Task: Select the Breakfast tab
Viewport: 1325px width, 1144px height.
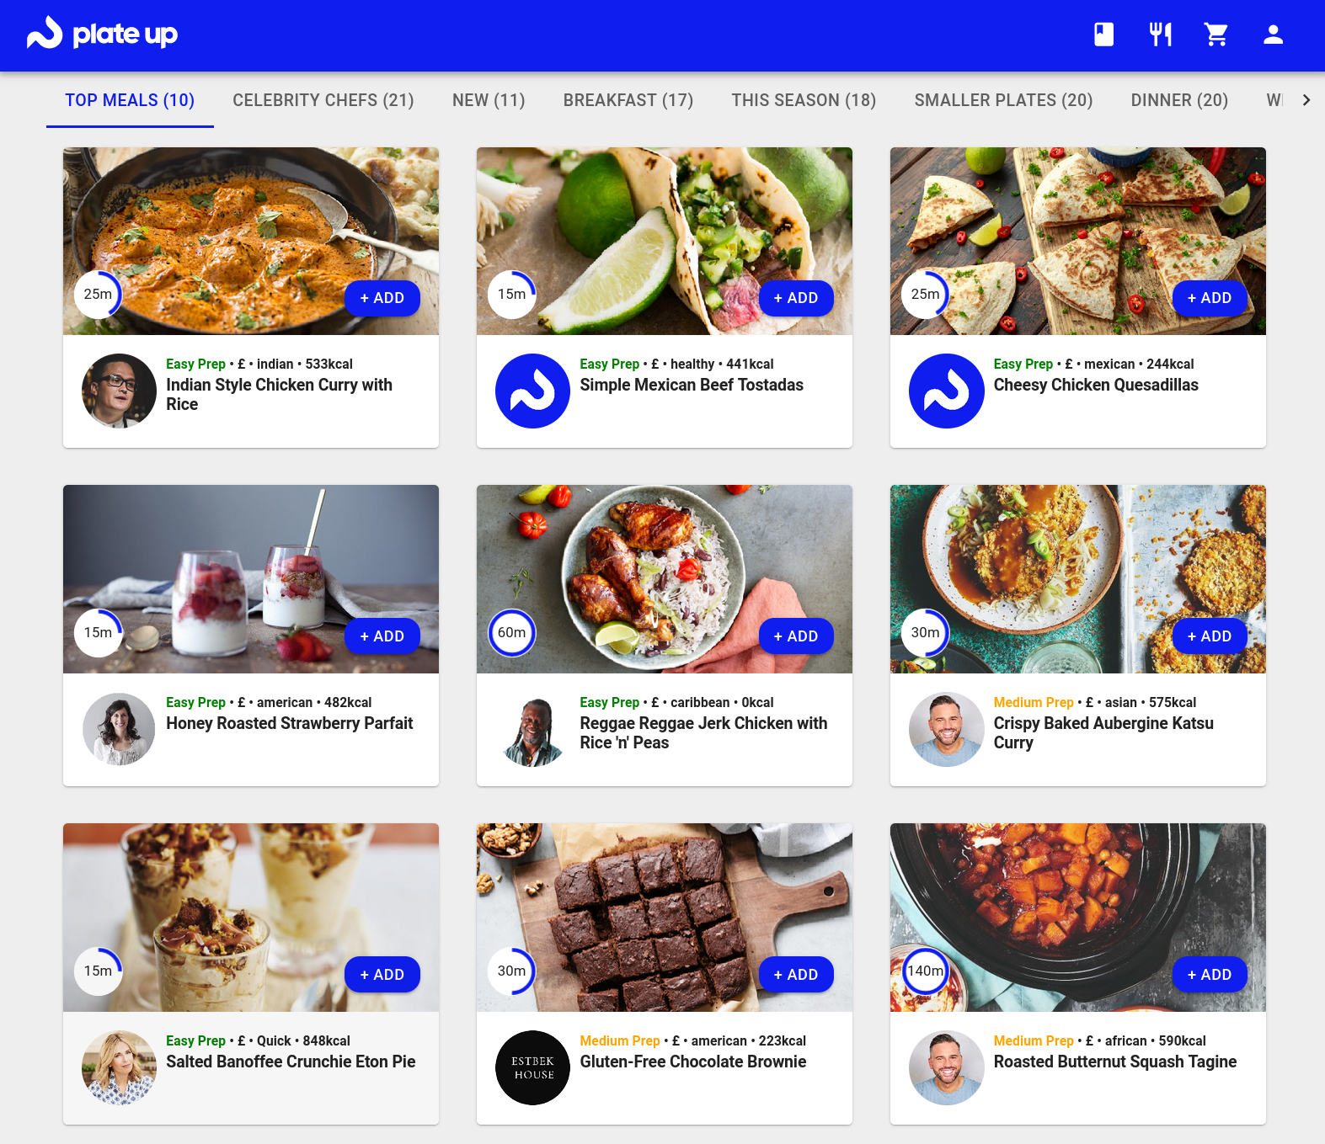Action: [628, 100]
